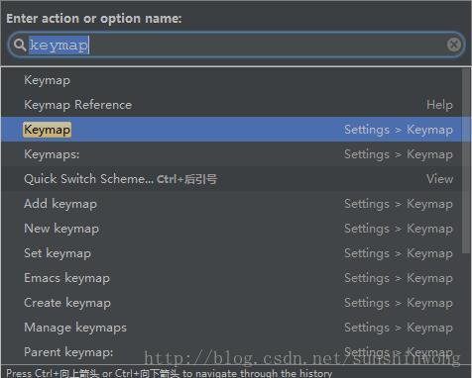Image resolution: width=472 pixels, height=378 pixels.
Task: Click the Help label beside Keymap Reference
Action: pos(439,105)
